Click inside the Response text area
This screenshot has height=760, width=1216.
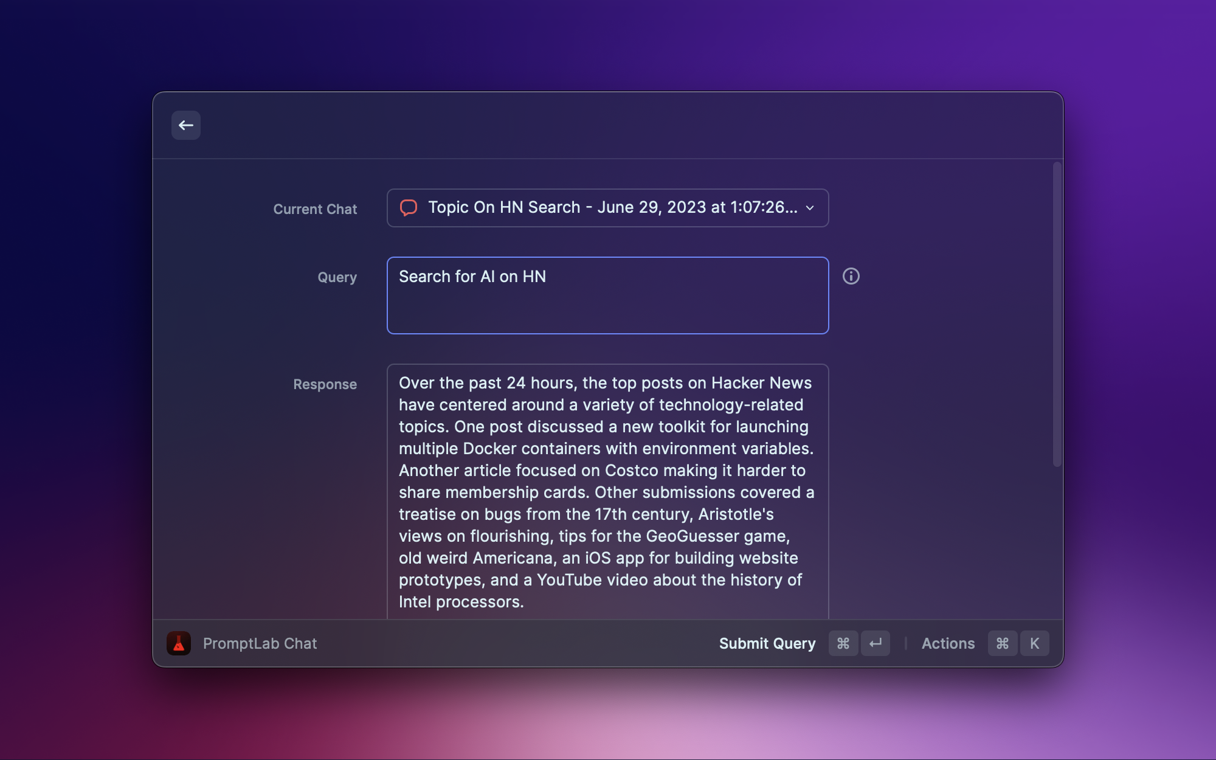pos(608,492)
